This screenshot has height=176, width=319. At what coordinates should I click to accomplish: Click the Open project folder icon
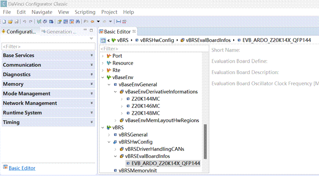click(11, 21)
